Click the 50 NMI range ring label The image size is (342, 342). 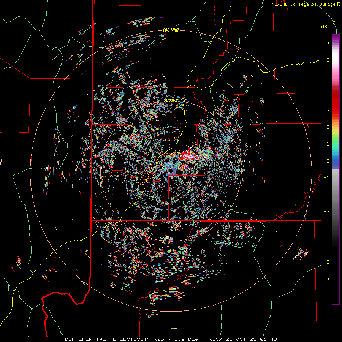coord(171,101)
